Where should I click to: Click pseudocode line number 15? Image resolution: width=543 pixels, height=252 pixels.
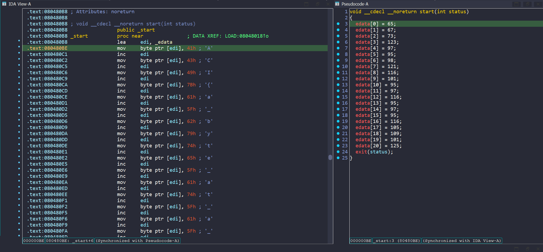345,97
